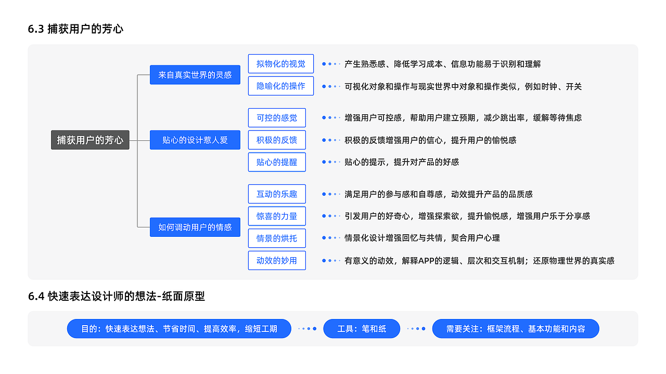666x374 pixels.
Task: Click the 目的 pill about 快速表达想法
Action: pos(179,328)
